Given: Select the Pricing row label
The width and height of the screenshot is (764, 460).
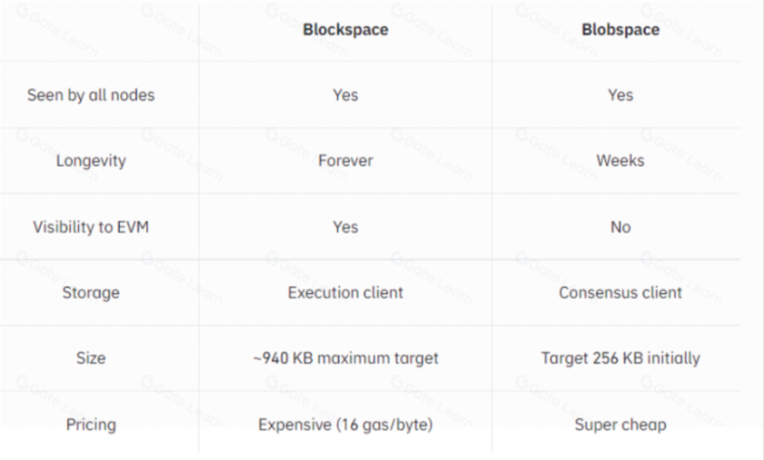Looking at the screenshot, I should pyautogui.click(x=91, y=424).
